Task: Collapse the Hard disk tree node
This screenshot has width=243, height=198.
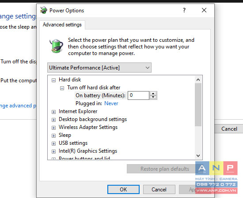Action: (53, 80)
